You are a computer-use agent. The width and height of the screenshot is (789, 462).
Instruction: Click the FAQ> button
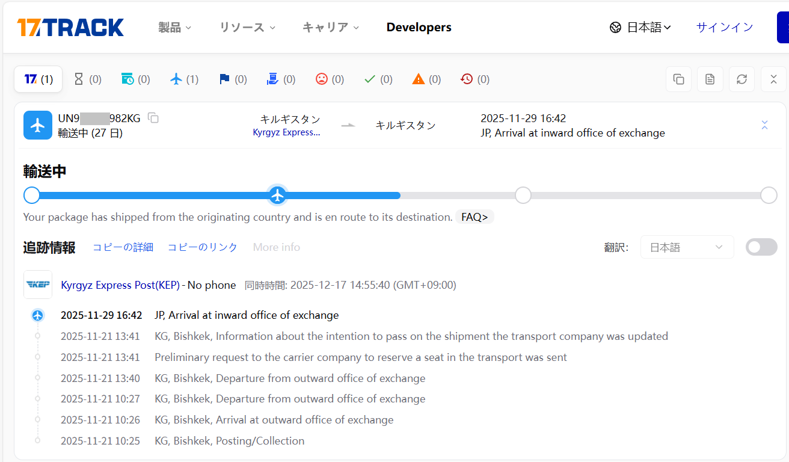(474, 217)
